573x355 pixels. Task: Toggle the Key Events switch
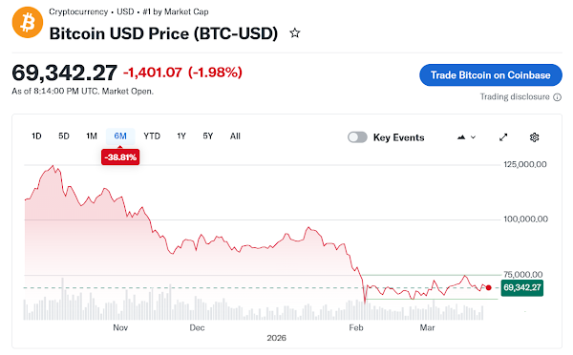[357, 137]
